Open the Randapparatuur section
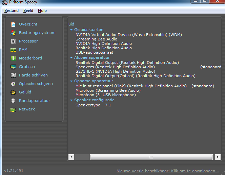The height and width of the screenshot is (175, 225). click(x=35, y=101)
